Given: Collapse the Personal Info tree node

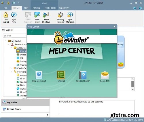Looking at the screenshot, I should tap(8, 44).
